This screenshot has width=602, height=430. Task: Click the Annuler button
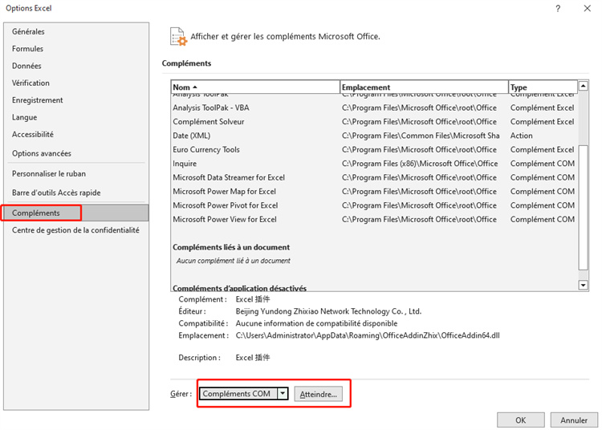click(x=574, y=420)
